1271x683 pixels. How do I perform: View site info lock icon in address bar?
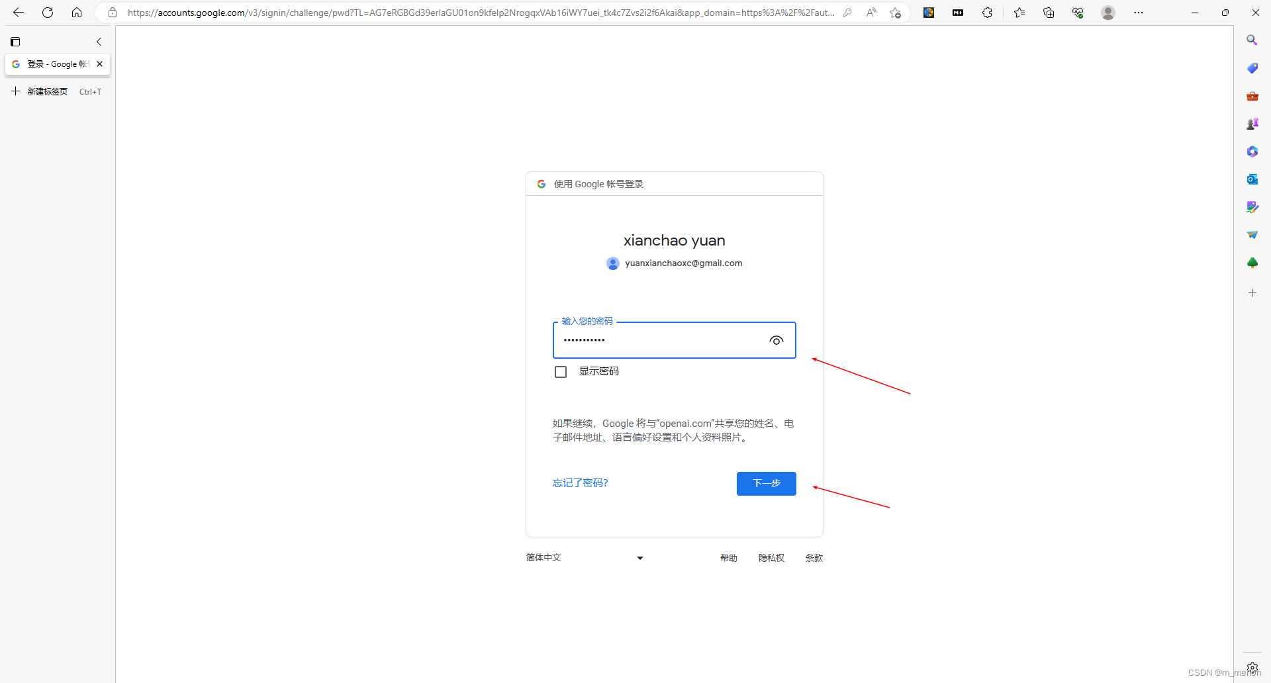[x=113, y=13]
